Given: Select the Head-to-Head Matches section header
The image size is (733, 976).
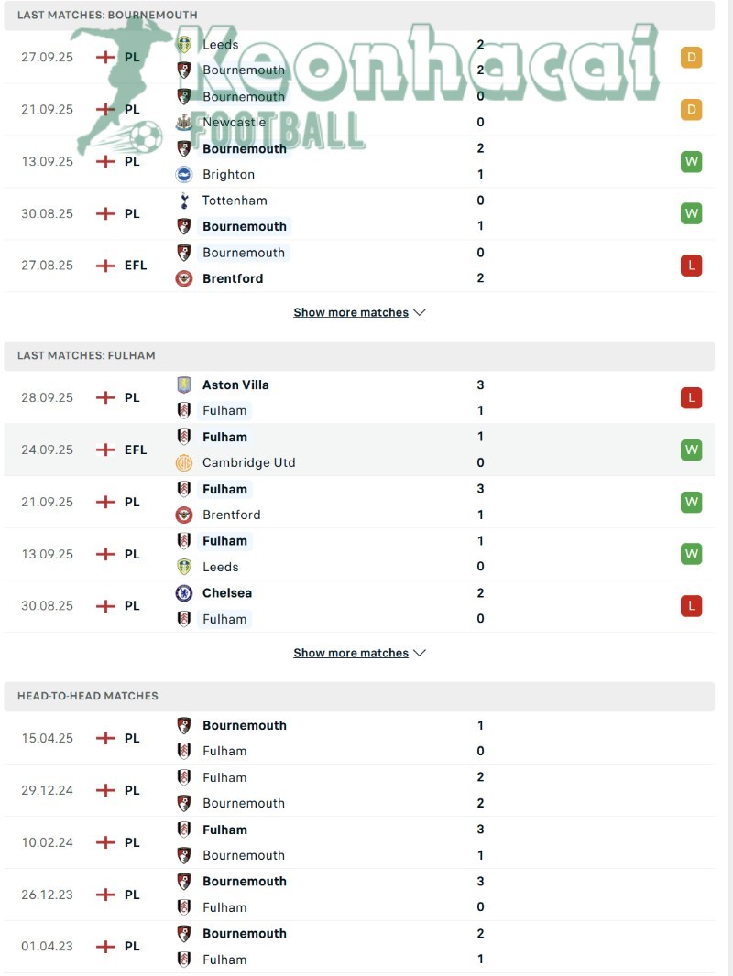Looking at the screenshot, I should [x=88, y=696].
